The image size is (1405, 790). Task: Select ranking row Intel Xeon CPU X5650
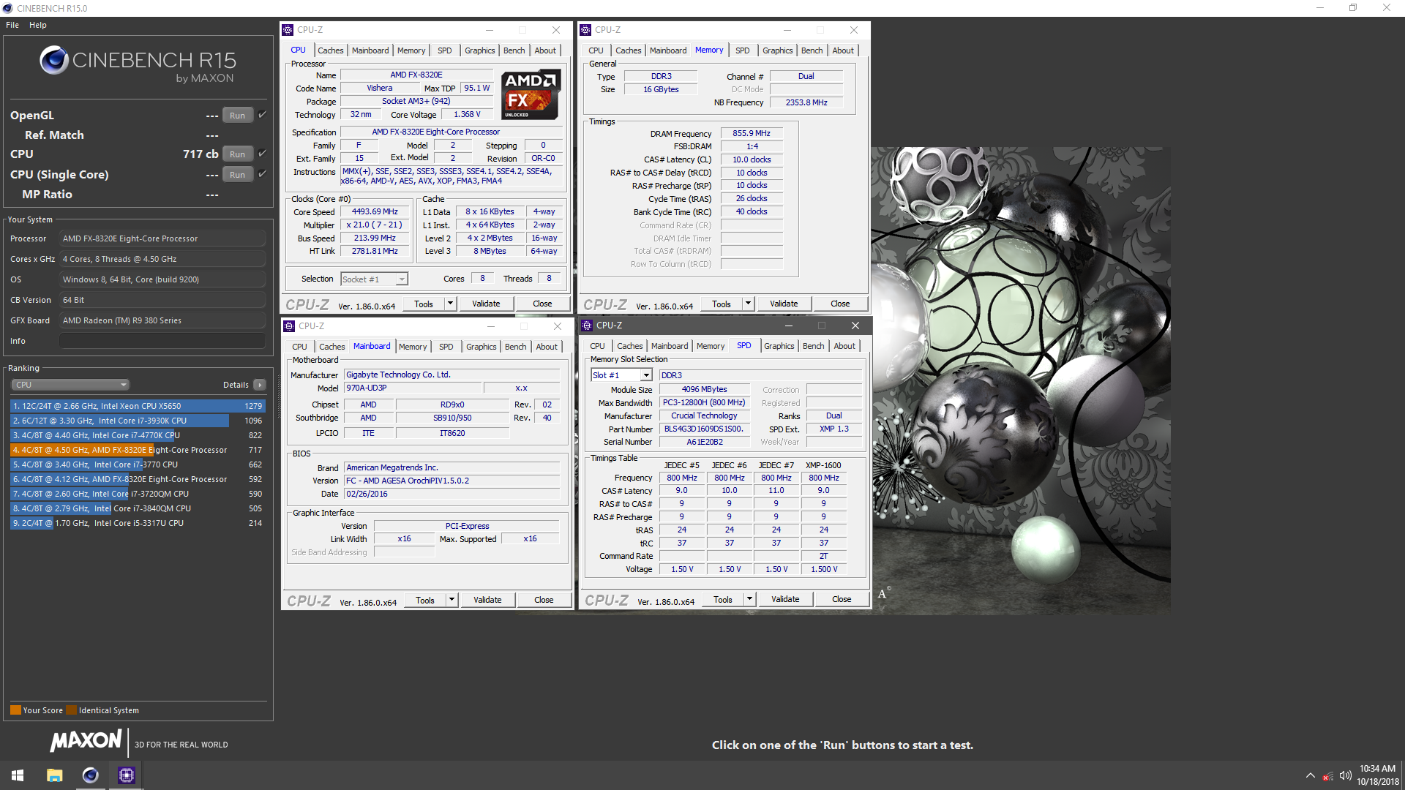[137, 406]
